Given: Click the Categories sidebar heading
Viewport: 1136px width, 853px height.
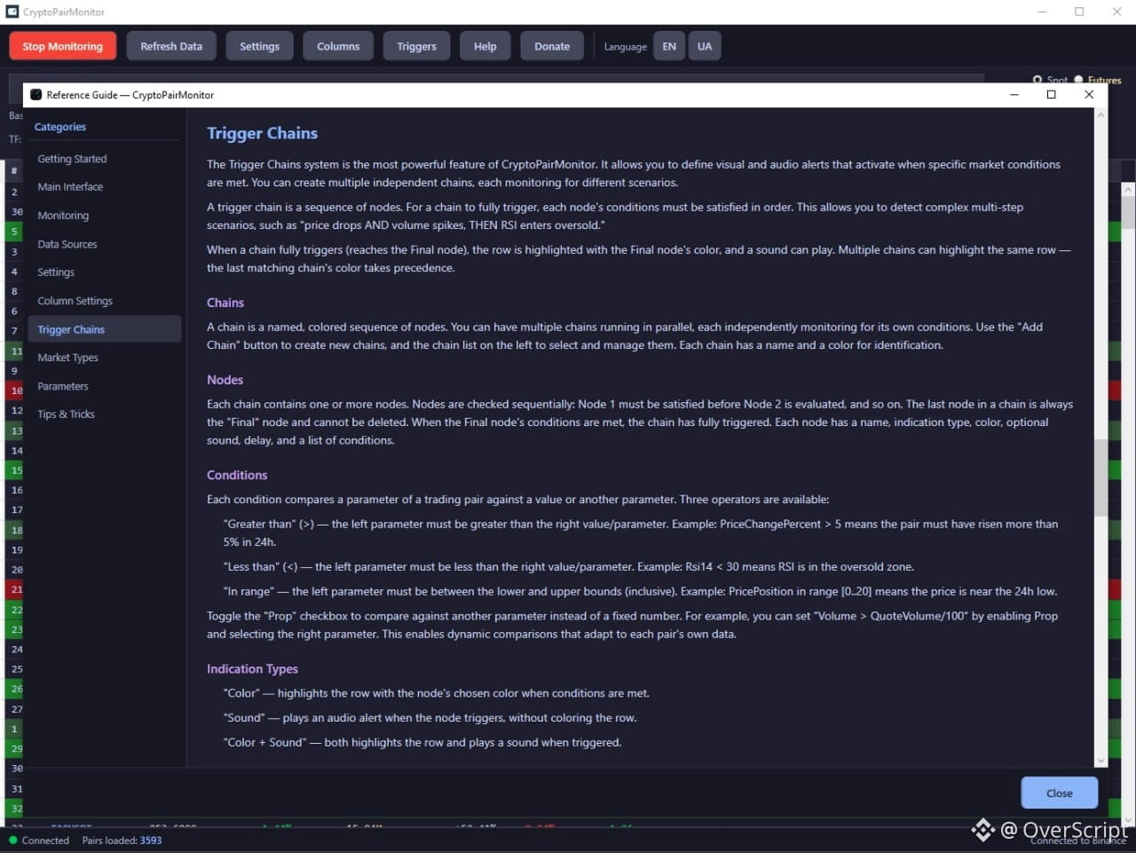Looking at the screenshot, I should pyautogui.click(x=60, y=127).
